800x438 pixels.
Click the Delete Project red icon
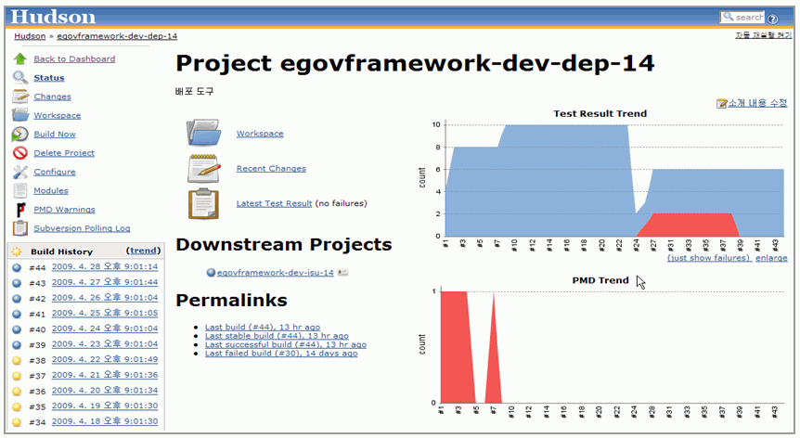tap(19, 153)
